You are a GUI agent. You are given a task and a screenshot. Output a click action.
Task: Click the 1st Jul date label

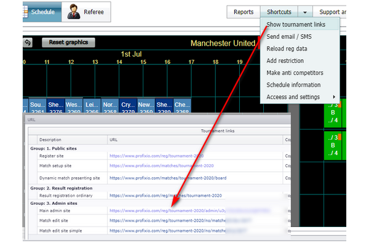click(131, 54)
